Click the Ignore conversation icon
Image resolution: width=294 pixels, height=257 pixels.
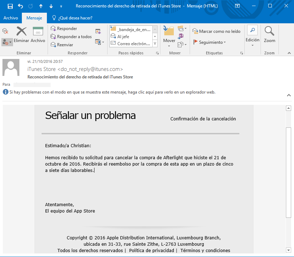[5, 31]
